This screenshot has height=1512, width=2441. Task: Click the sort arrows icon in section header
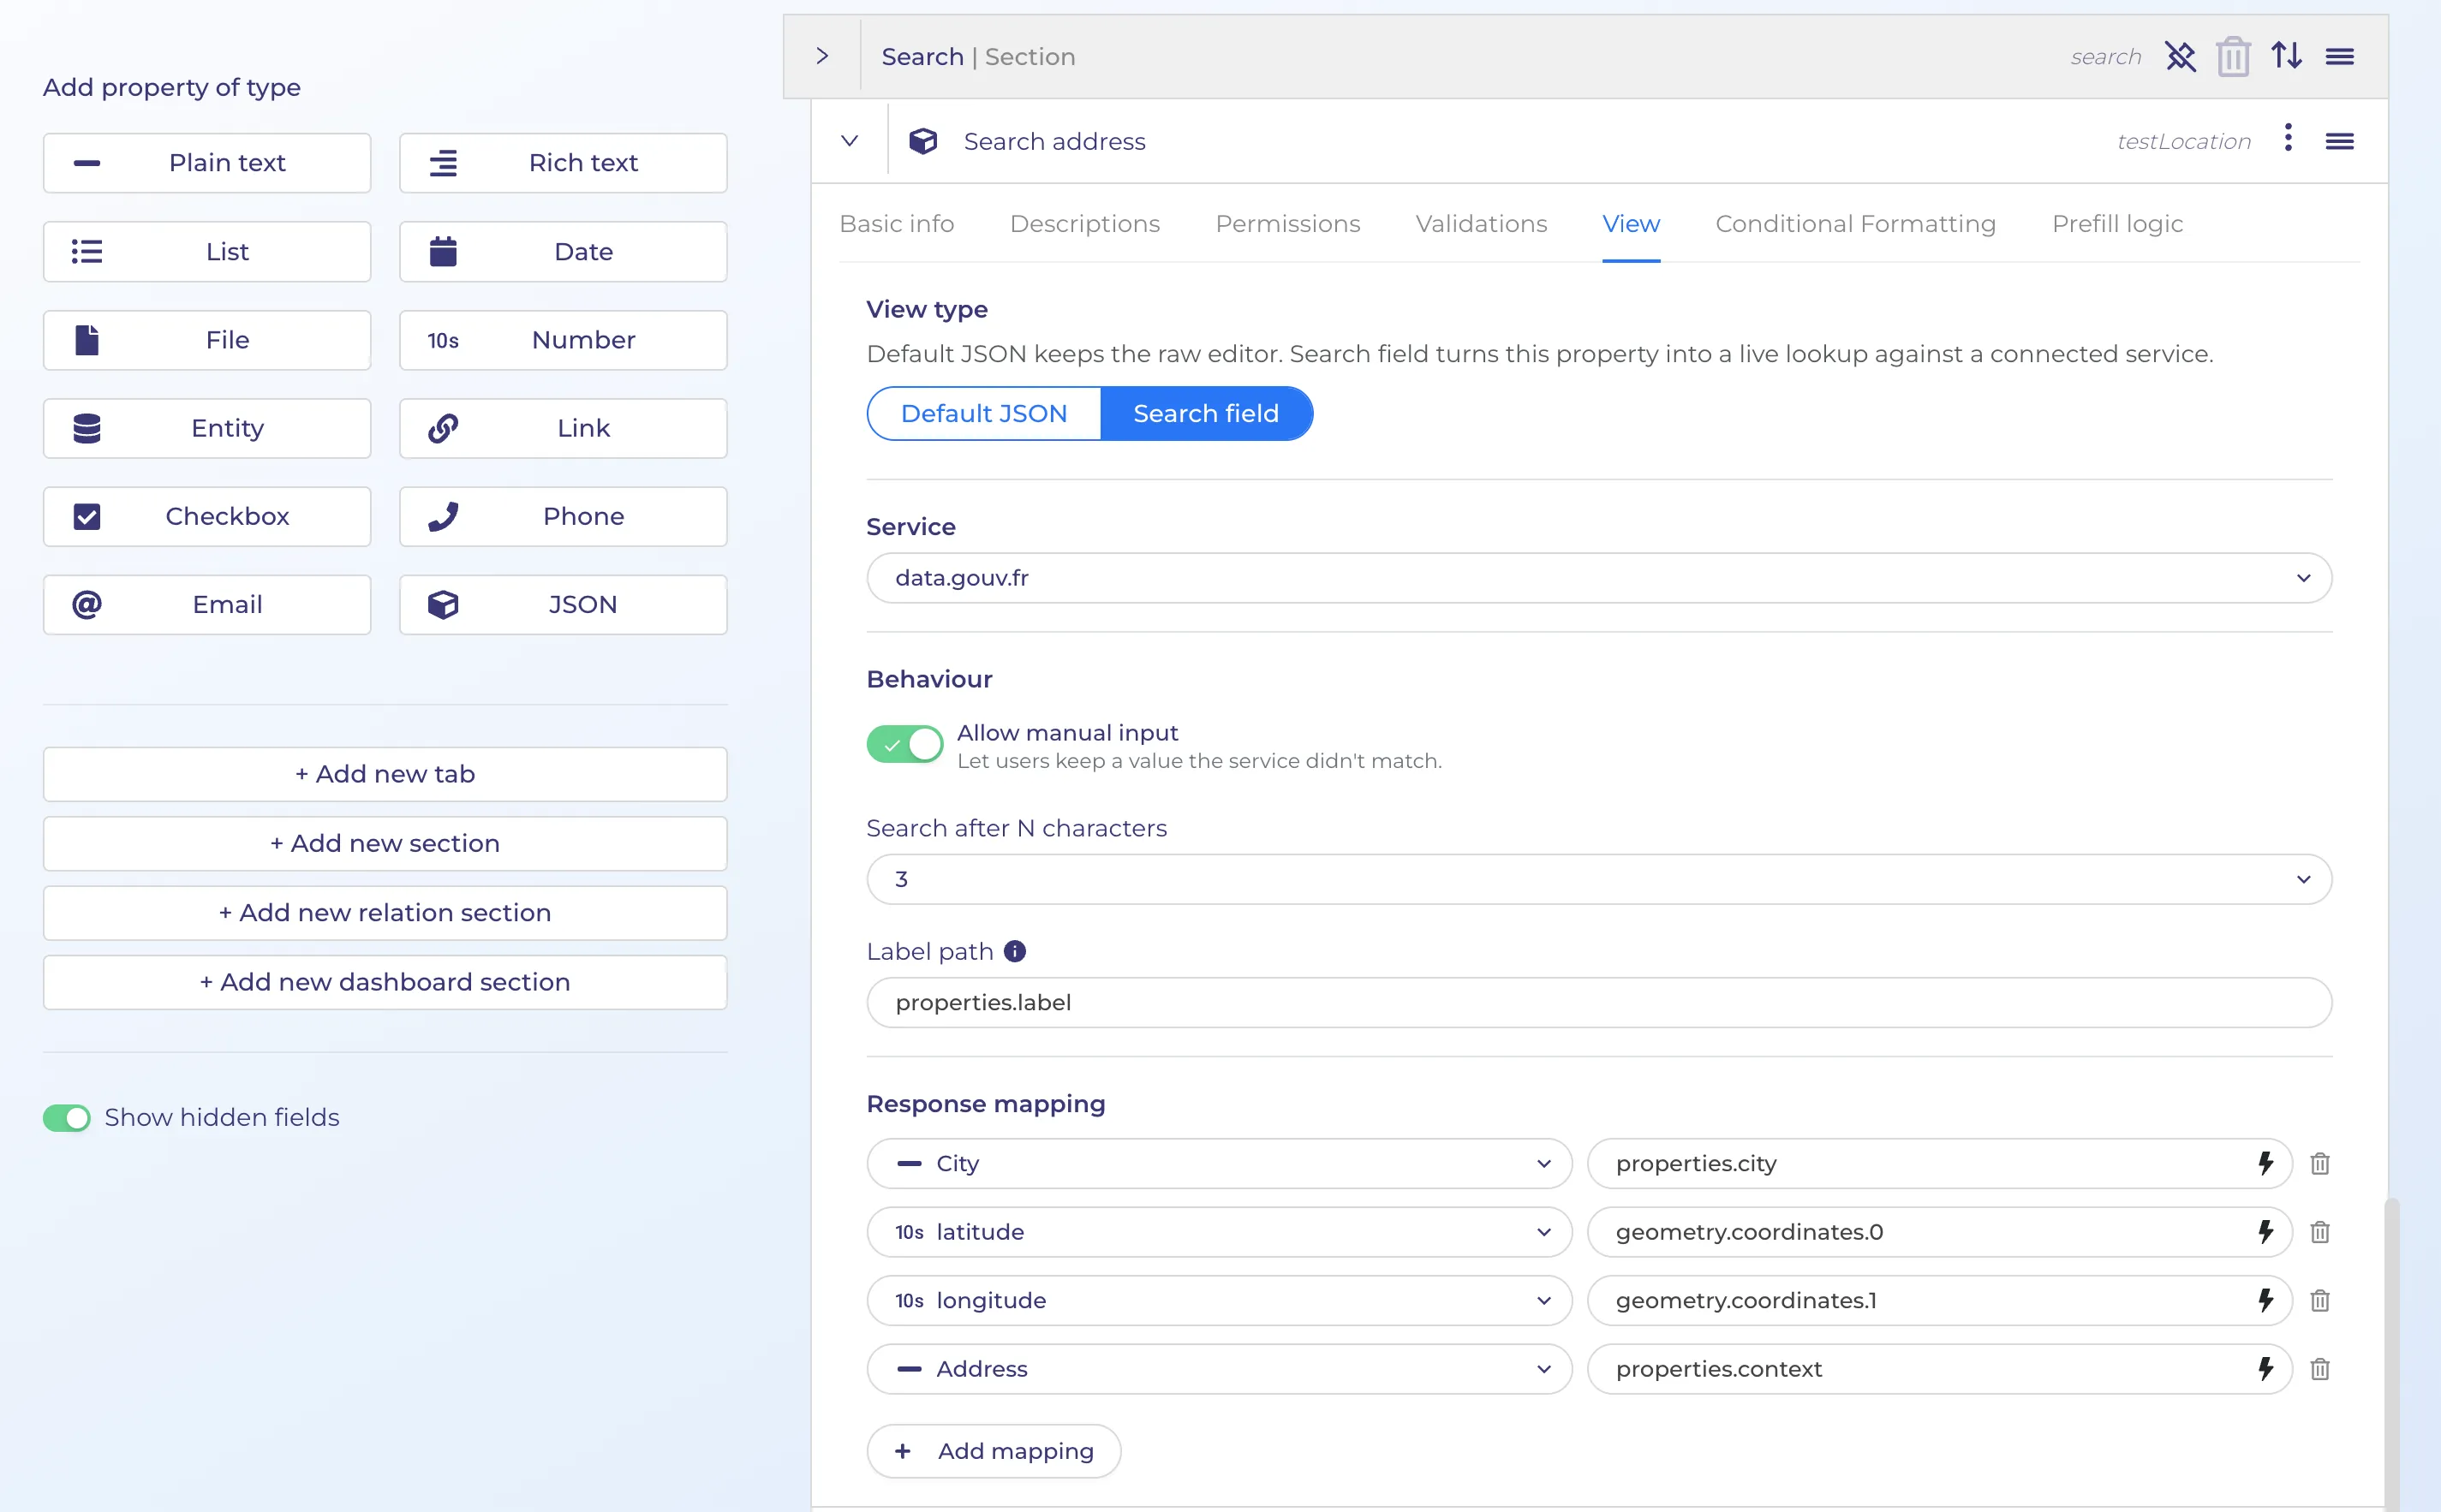[x=2287, y=55]
